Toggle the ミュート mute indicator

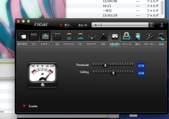pos(75,25)
